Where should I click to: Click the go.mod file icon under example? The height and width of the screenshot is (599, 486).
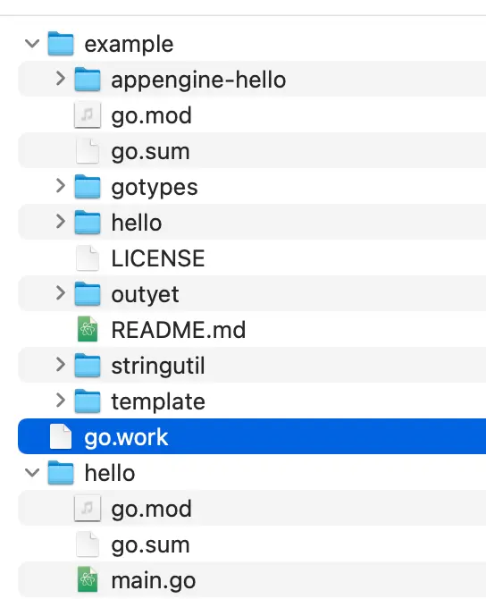coord(88,115)
